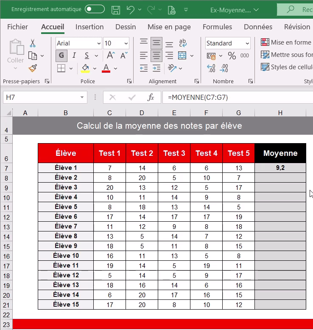313x330 pixels.
Task: Click the wrap text icon
Action: pyautogui.click(x=183, y=43)
